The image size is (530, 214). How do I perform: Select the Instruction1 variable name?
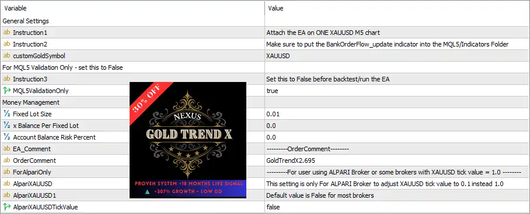[30, 33]
